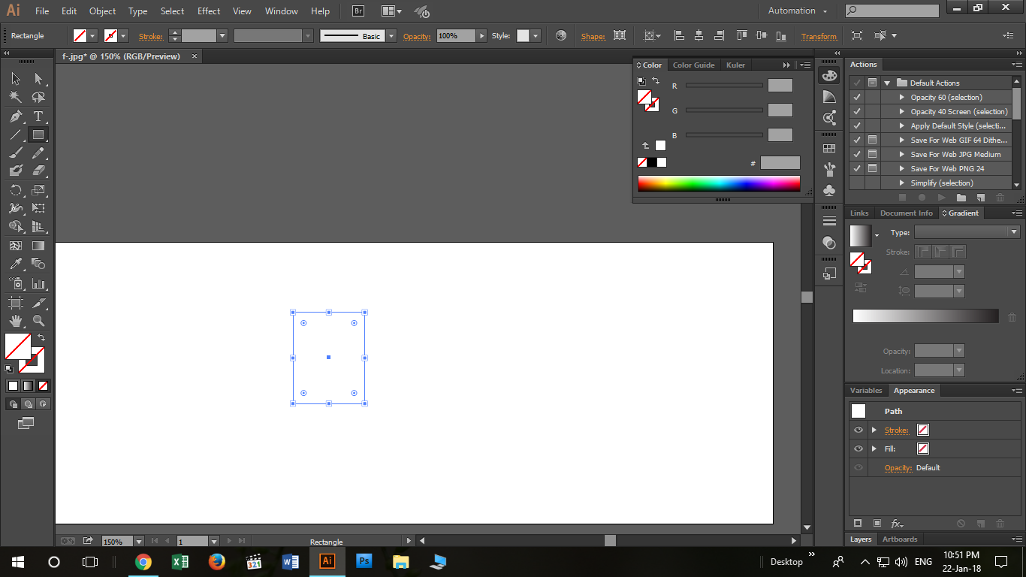Select the Type tool

pyautogui.click(x=38, y=116)
